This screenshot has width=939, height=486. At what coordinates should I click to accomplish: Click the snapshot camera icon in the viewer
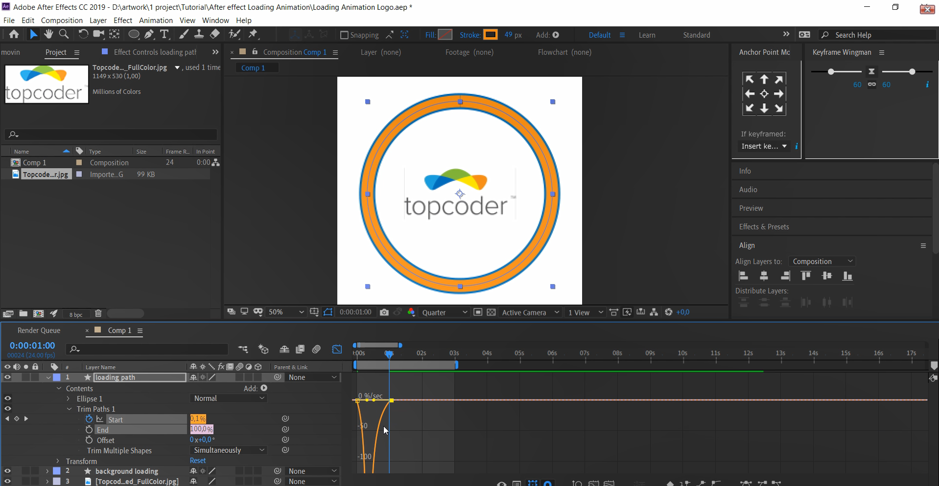pos(384,312)
